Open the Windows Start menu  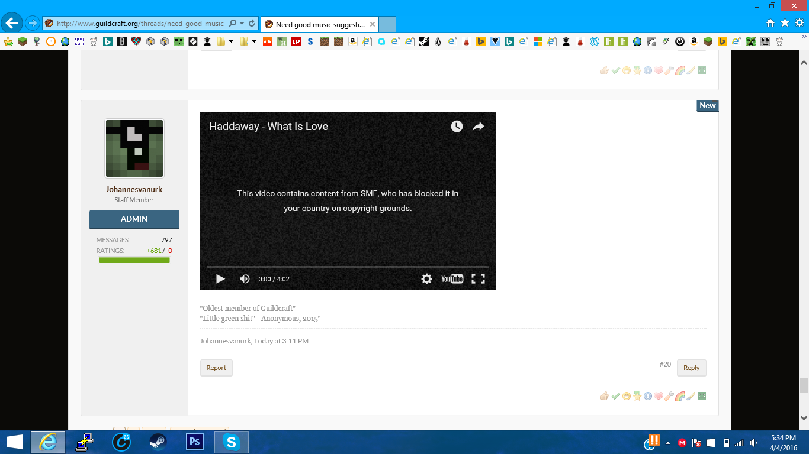point(14,442)
